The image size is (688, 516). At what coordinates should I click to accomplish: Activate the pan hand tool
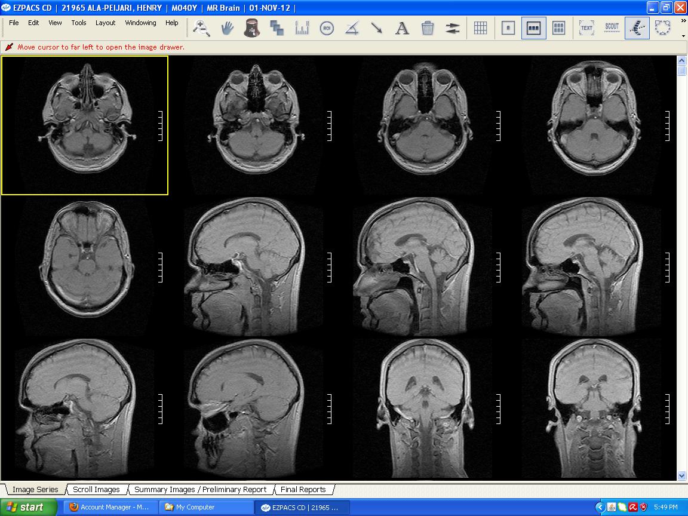[x=227, y=28]
